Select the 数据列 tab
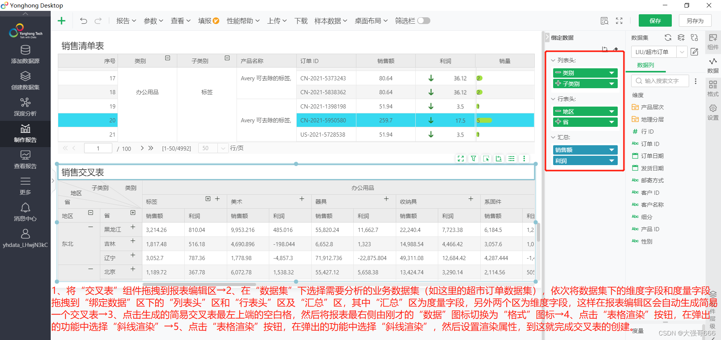The height and width of the screenshot is (340, 721). pyautogui.click(x=646, y=65)
